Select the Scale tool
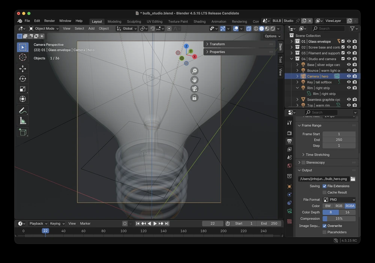Viewport: 375px width, 263px height. 23,89
